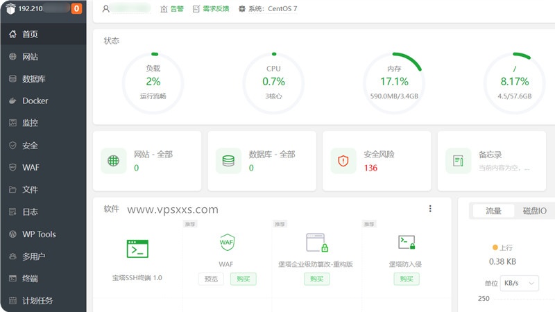Click the 日志 log icon in sidebar
555x312 pixels.
(x=12, y=212)
